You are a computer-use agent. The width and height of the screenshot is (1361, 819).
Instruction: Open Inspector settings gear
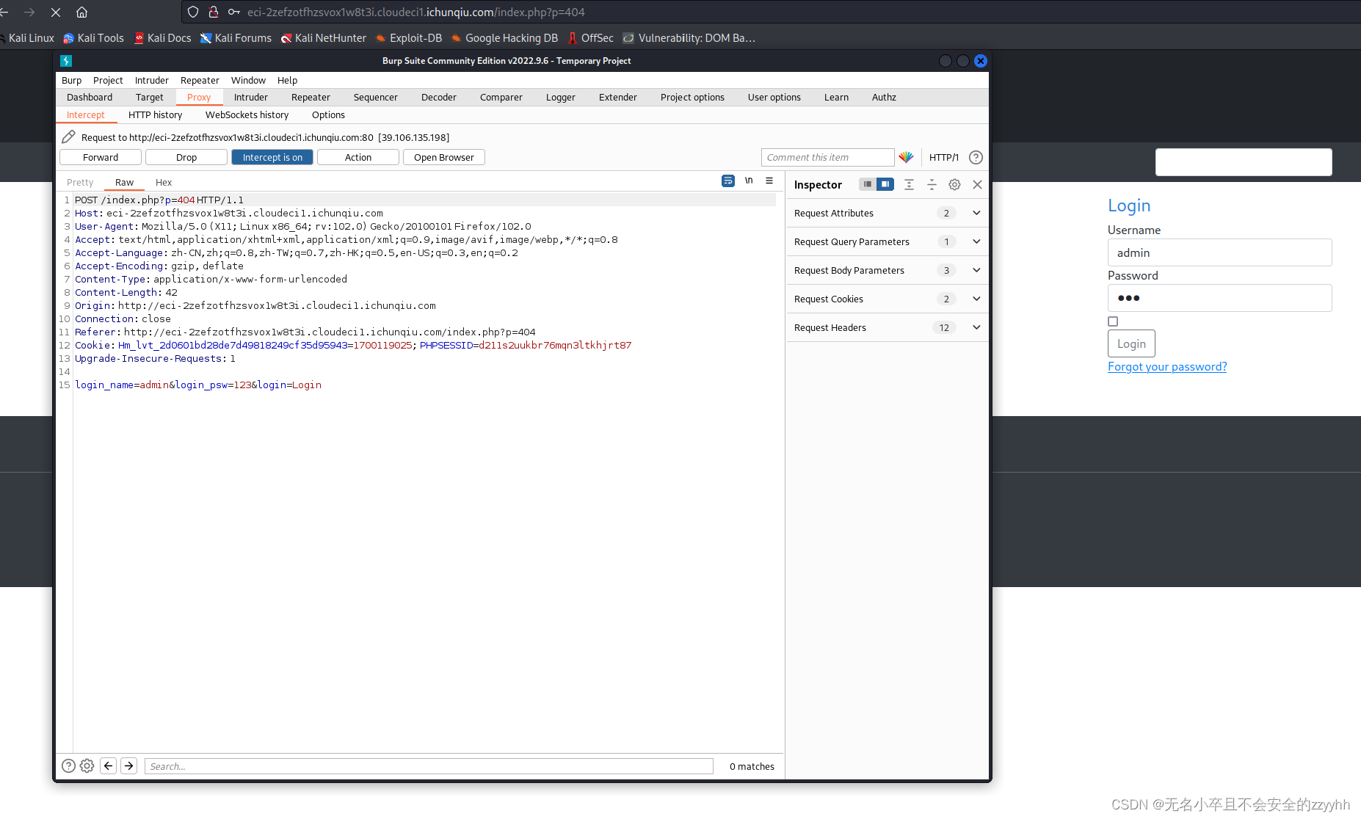pos(954,184)
